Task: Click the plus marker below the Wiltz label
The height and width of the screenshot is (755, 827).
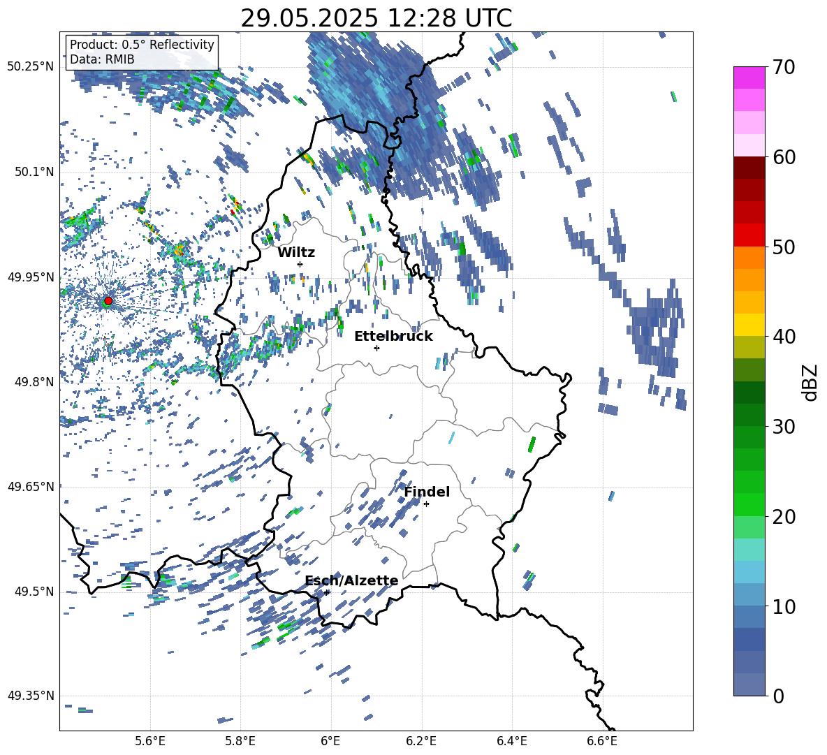Action: coord(300,264)
